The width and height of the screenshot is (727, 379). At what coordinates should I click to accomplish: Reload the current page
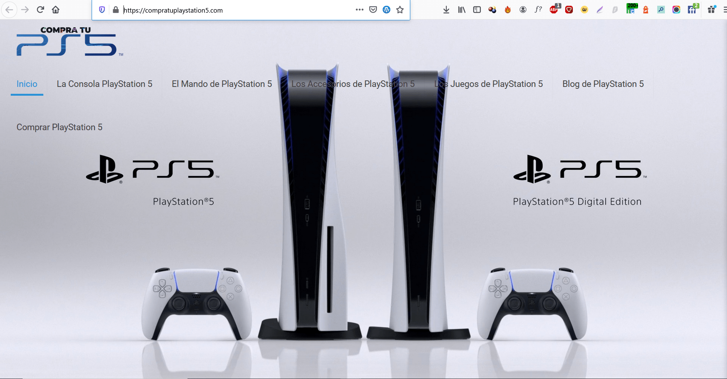[x=40, y=10]
